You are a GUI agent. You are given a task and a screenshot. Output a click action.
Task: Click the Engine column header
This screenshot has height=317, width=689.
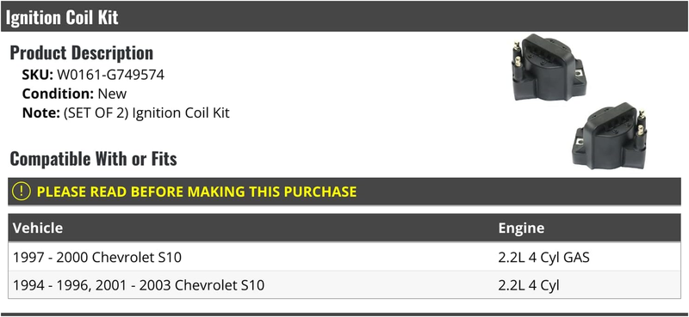pos(521,228)
